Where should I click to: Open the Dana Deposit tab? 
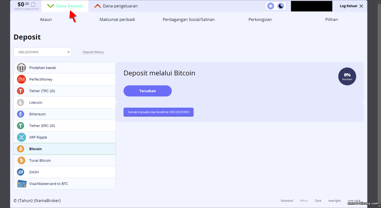[65, 6]
